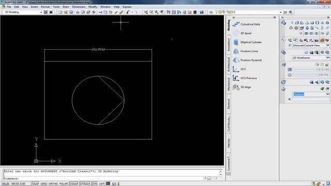Toggle POLAR tracking in status bar
The width and height of the screenshot is (331, 186).
64,184
